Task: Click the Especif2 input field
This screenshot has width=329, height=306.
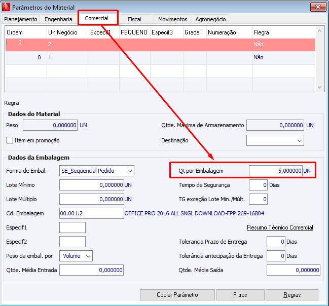Action: click(x=72, y=242)
